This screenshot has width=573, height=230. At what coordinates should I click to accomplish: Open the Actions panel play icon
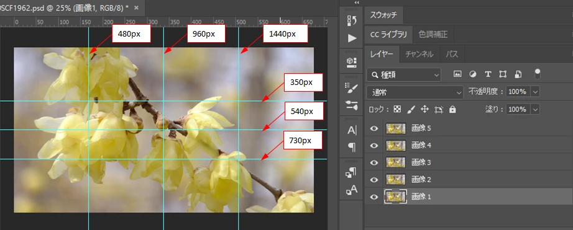(352, 38)
